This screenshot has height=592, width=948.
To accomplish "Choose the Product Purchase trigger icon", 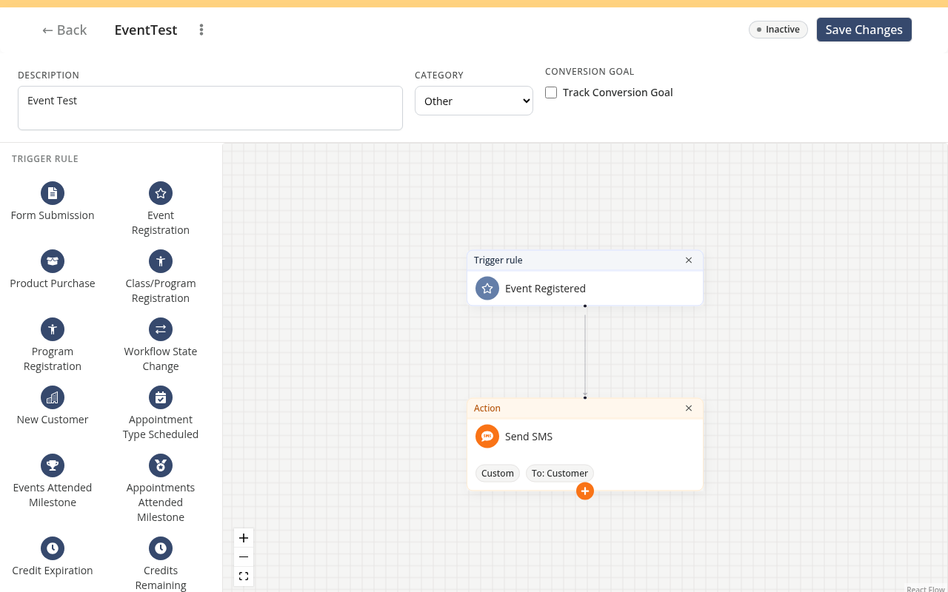I will 53,261.
